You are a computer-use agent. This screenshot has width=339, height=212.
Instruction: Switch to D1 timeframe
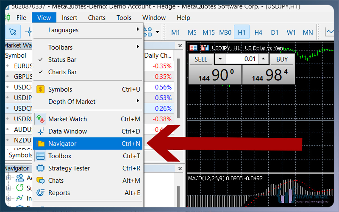pos(275,32)
